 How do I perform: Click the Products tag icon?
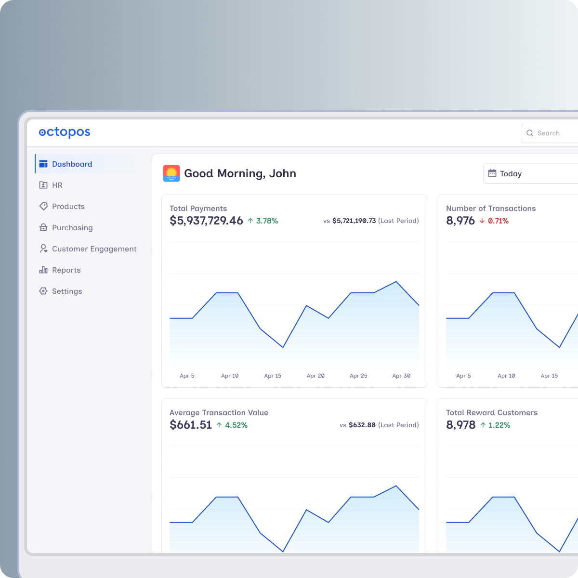tap(43, 206)
